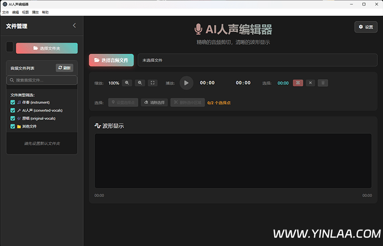
Task: Click the teal 00:00 selection time
Action: coord(283,83)
